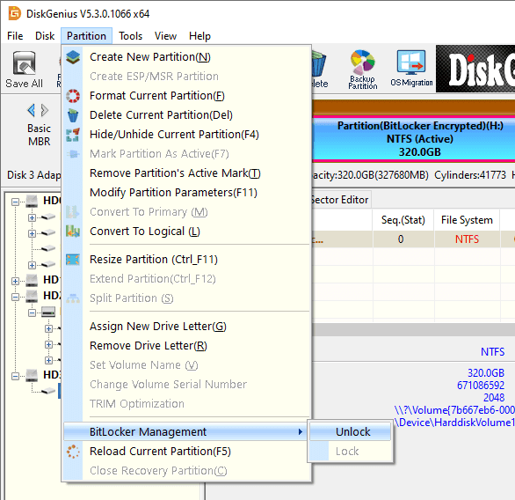Click the \Device\HarddiskVolume path text
This screenshot has width=515, height=500.
click(454, 423)
